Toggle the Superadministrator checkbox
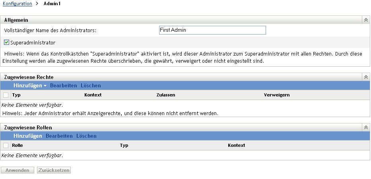Screen dimensions: 371x179 6,42
